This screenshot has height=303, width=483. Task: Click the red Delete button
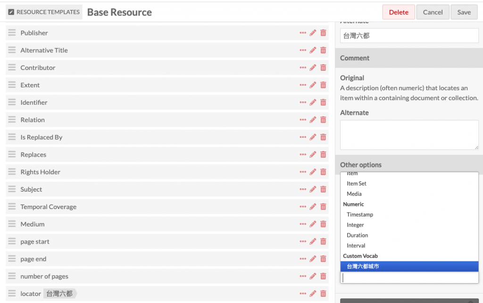(398, 12)
